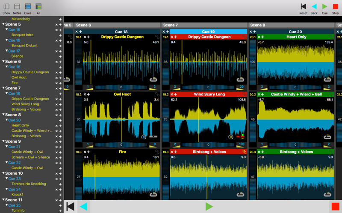Click the plus button beside Cue 18 header
The height and width of the screenshot is (213, 342).
(x=80, y=32)
